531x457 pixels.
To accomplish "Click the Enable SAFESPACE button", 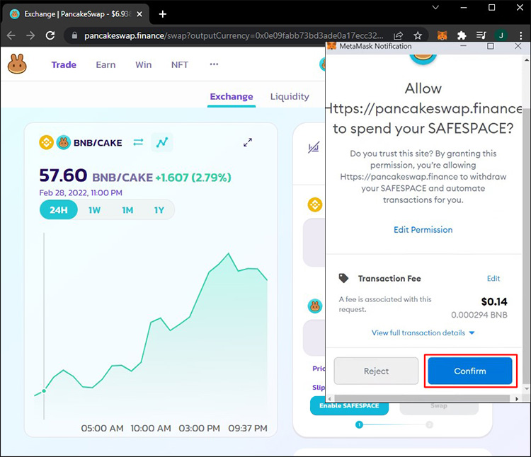I will pyautogui.click(x=349, y=406).
